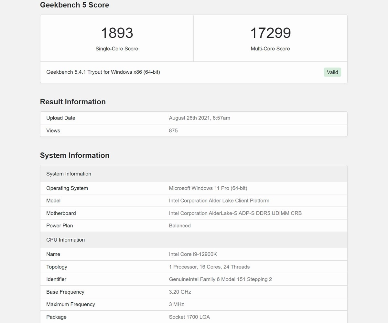Select the Identifier label
This screenshot has height=323, width=388.
[x=56, y=279]
